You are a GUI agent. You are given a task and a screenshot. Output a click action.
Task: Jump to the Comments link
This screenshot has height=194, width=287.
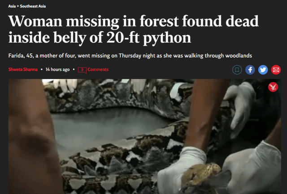[98, 70]
